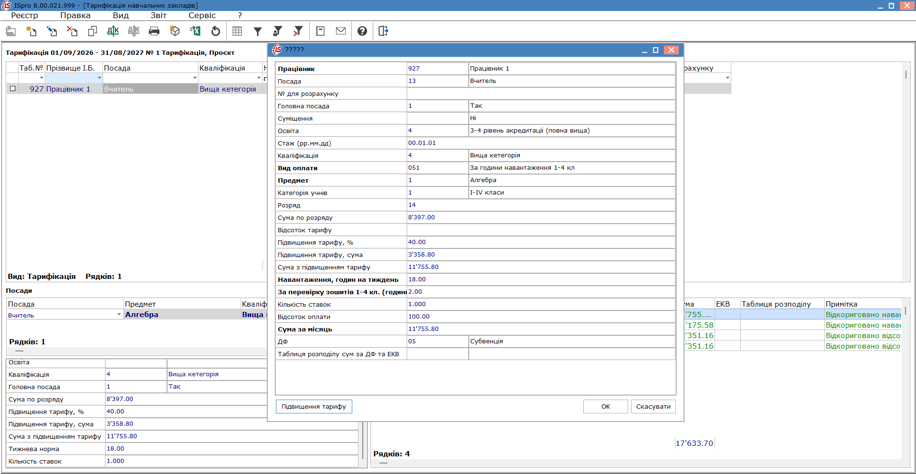The height and width of the screenshot is (474, 916).
Task: Open the Кваліфікація column filter dropdown
Action: 259,78
